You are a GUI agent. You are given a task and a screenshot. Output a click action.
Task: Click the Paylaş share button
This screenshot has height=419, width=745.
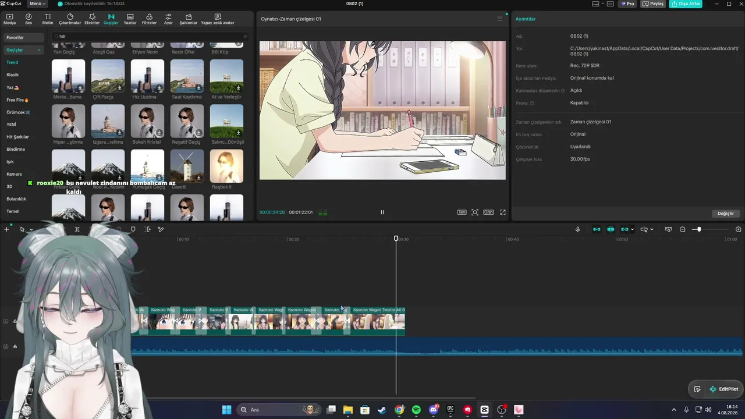tap(654, 3)
